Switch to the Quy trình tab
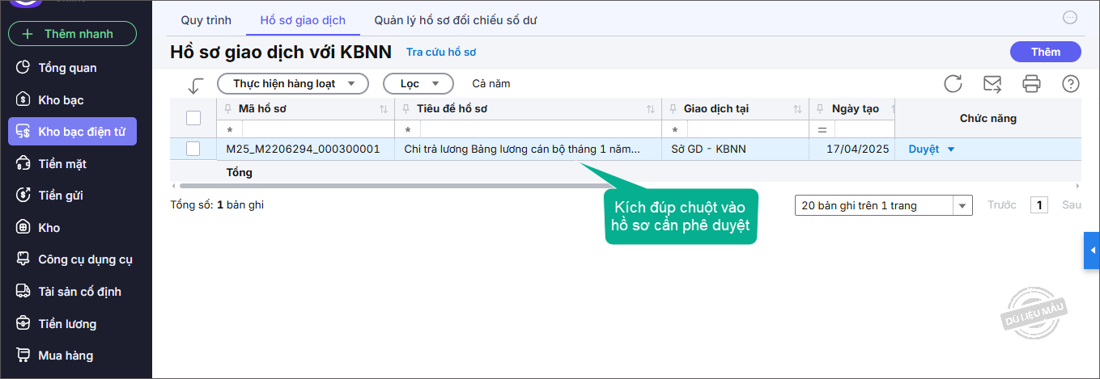The width and height of the screenshot is (1100, 379). [x=206, y=20]
